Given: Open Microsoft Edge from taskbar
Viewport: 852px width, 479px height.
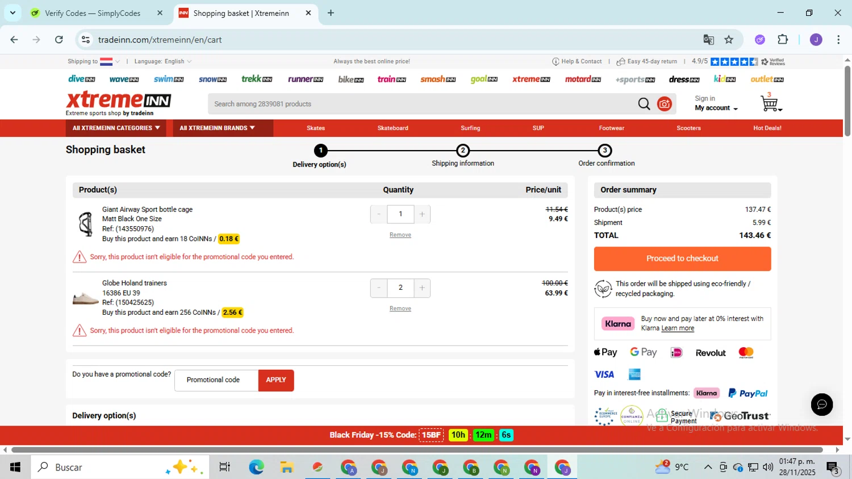Looking at the screenshot, I should coord(256,467).
